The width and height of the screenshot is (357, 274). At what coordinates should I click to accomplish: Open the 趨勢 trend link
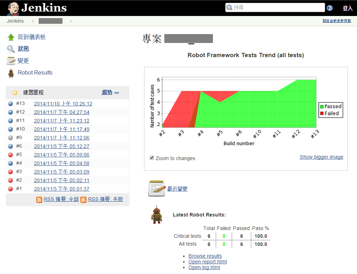(107, 93)
